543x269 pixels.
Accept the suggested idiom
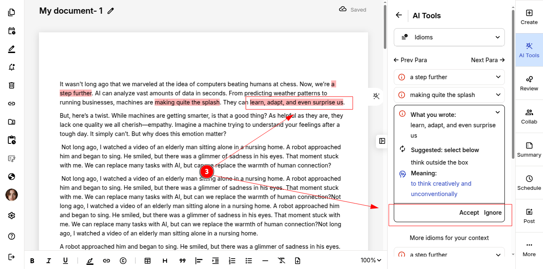[469, 213]
